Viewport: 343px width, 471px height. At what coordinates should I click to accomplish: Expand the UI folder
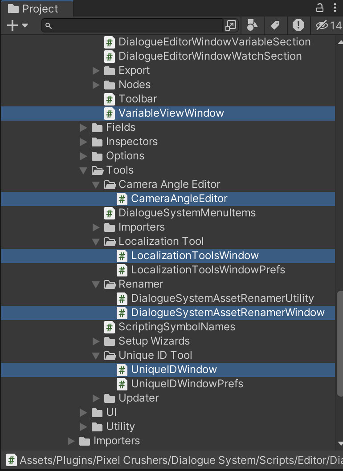click(84, 413)
